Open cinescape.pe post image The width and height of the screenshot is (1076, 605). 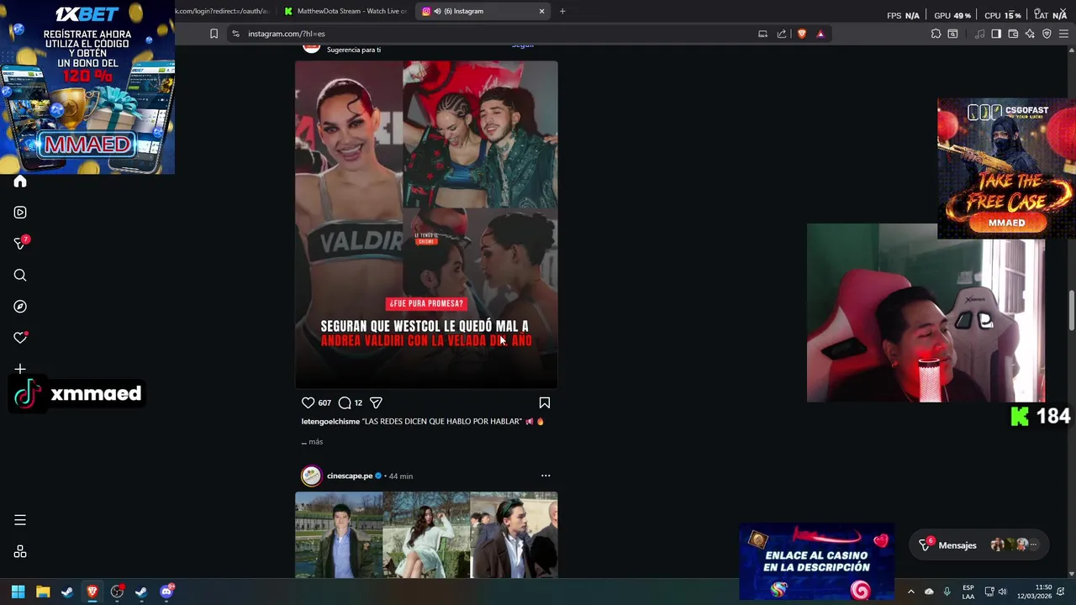click(426, 535)
